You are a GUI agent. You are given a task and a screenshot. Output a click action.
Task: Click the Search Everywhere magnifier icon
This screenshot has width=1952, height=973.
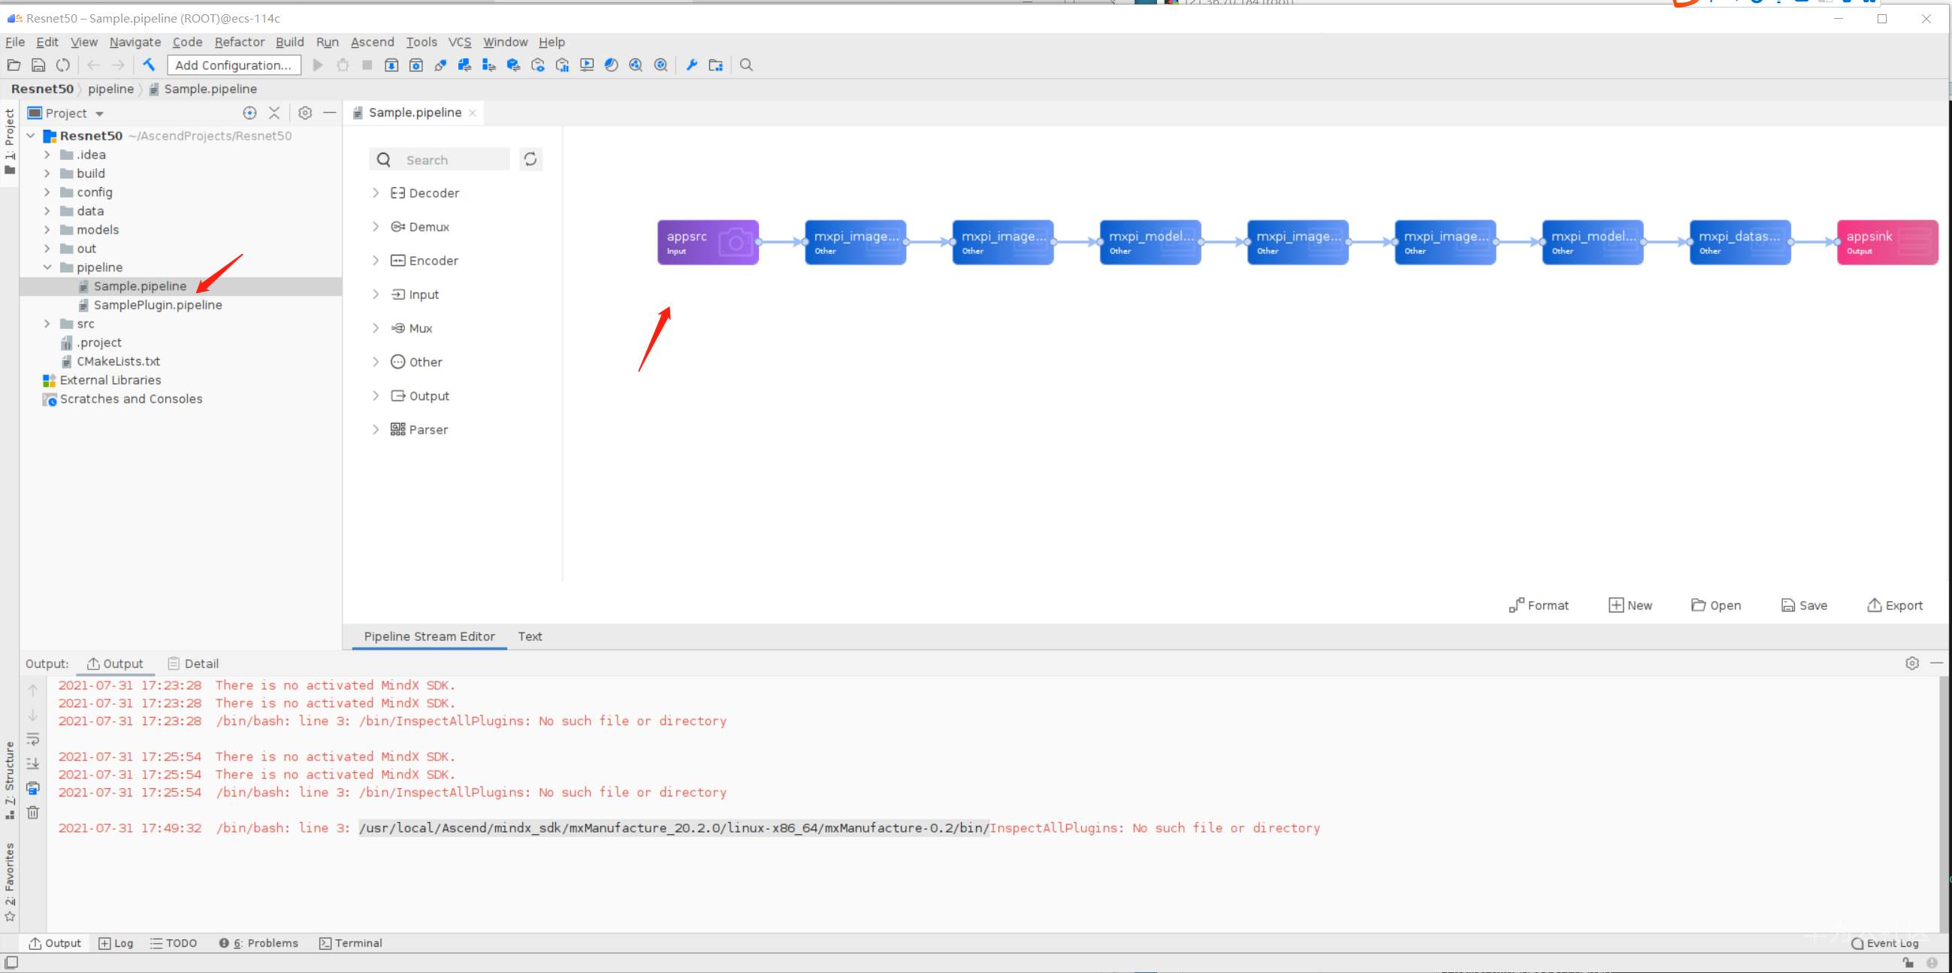pyautogui.click(x=746, y=65)
